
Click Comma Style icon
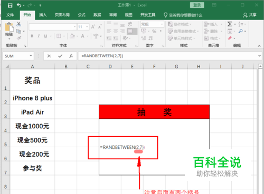click(x=161, y=32)
